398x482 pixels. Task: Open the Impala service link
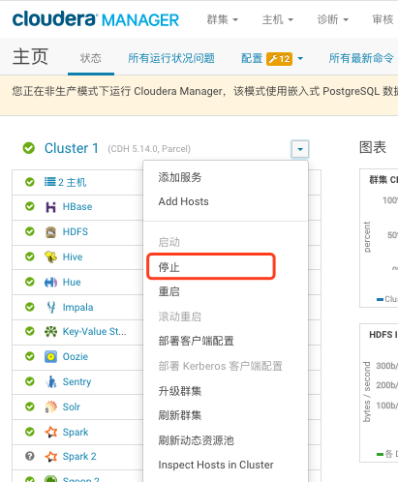[77, 308]
